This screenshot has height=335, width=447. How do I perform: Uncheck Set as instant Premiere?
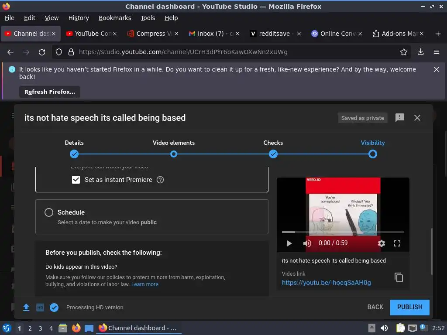[76, 180]
